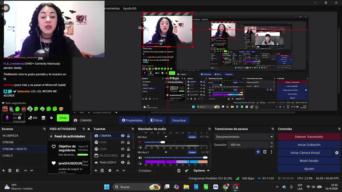Move scene down arrow in Escenas
Image resolution: width=342 pixels, height=192 pixels.
tap(32, 170)
